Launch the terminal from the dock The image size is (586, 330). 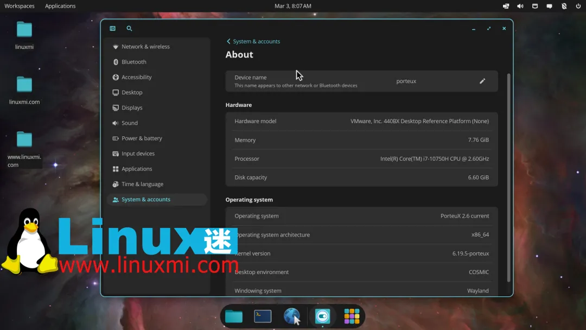(263, 316)
